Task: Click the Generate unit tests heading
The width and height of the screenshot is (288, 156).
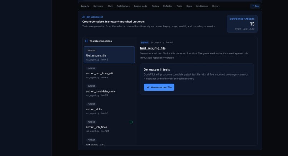Action: pyautogui.click(x=157, y=69)
